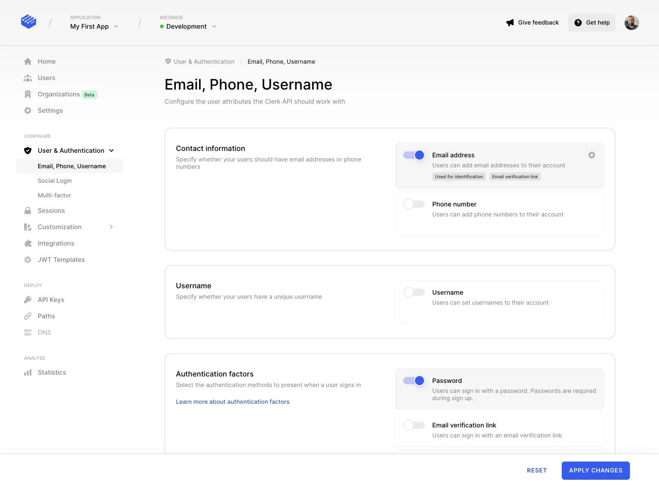Open the Home section via its house icon
Viewport: 659px width, 487px height.
27,61
